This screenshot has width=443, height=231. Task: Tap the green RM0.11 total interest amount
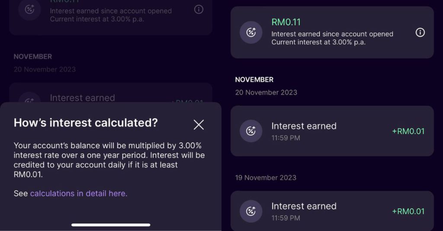286,22
